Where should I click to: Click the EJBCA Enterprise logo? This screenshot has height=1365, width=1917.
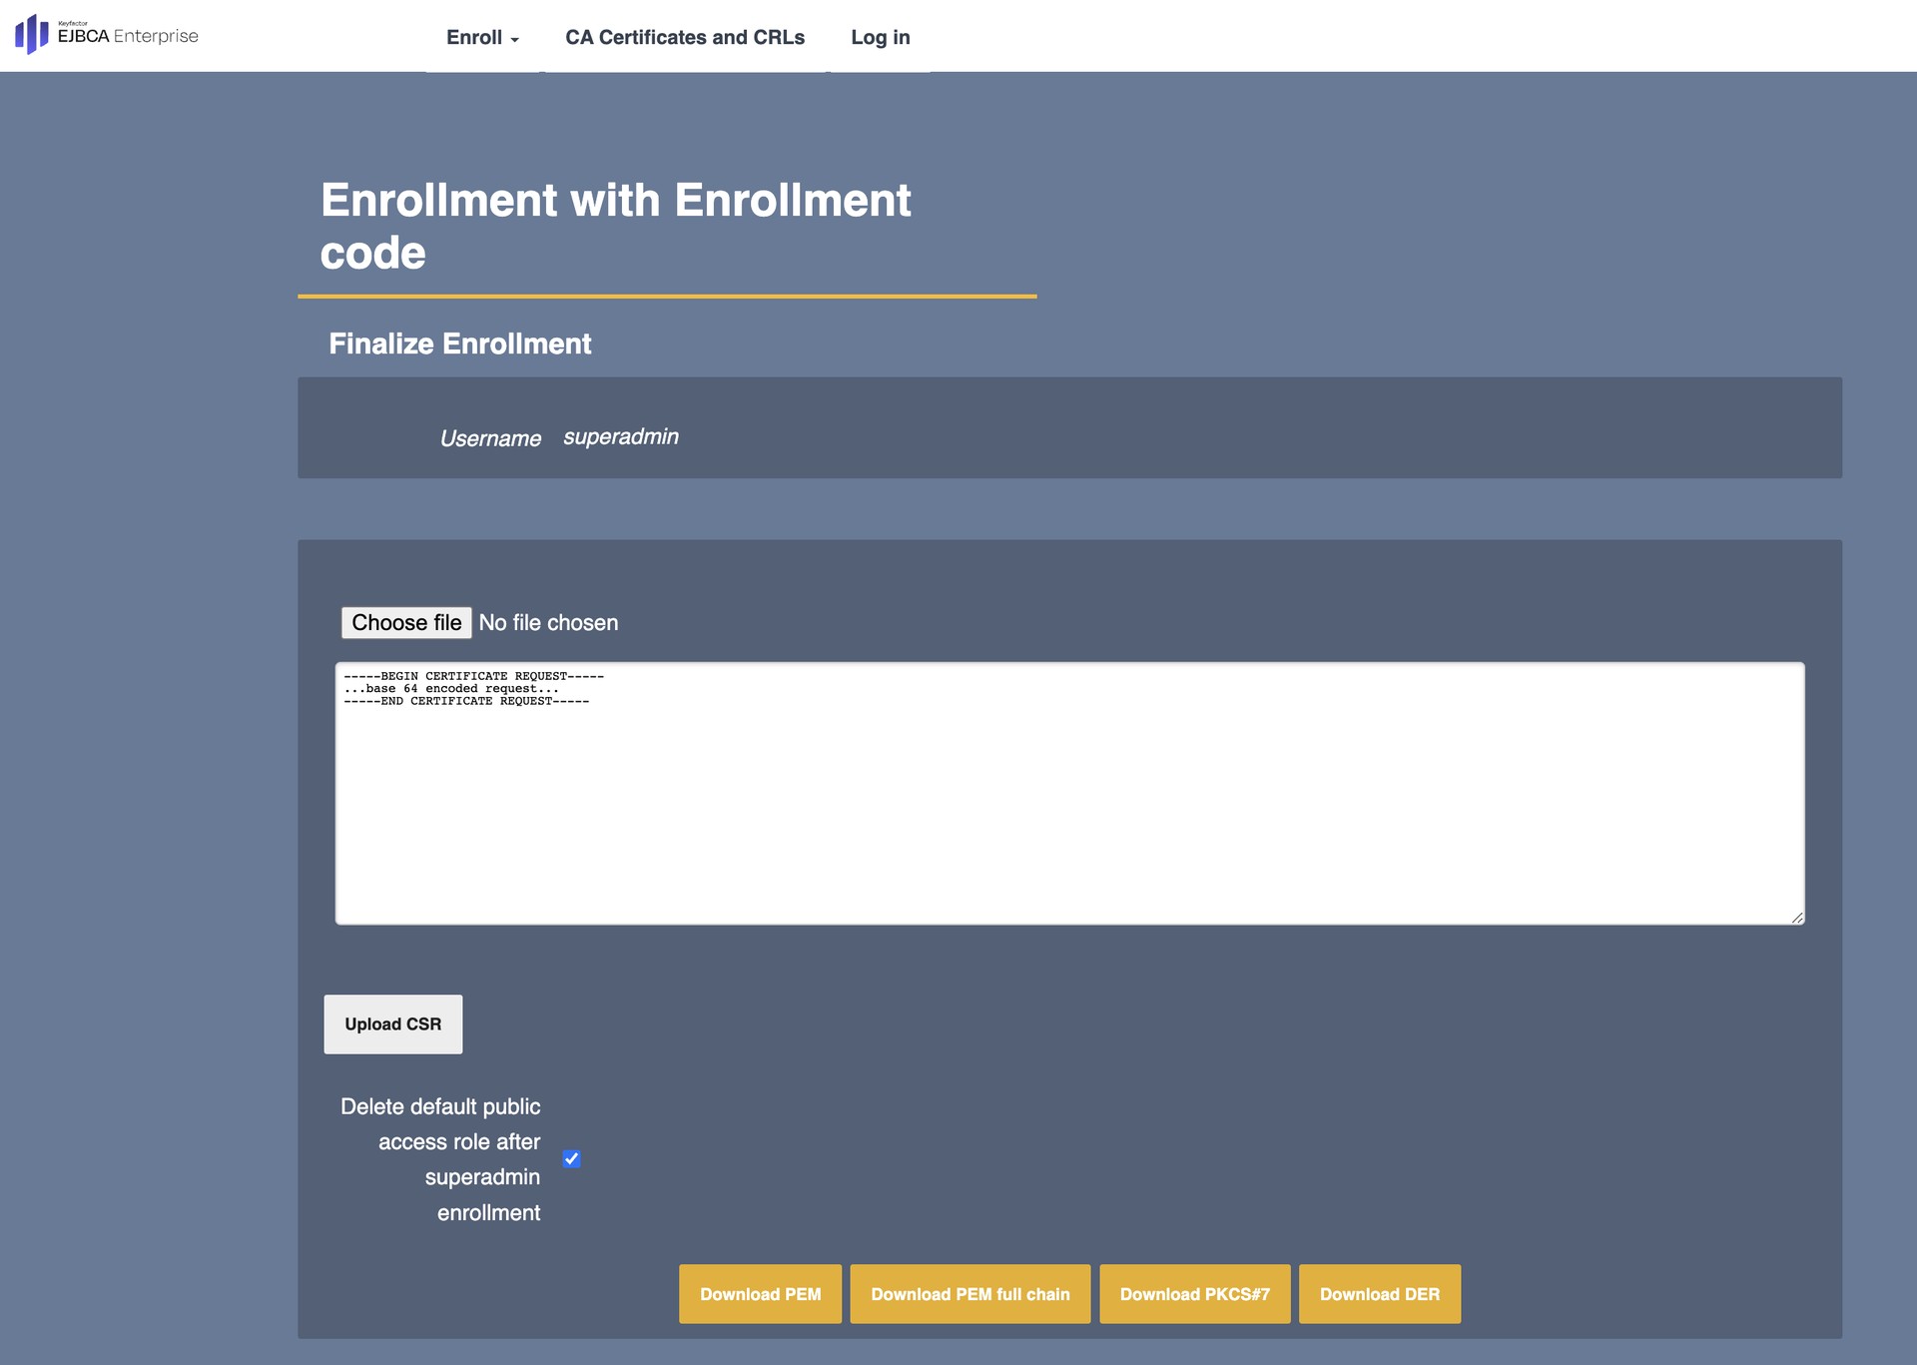107,35
